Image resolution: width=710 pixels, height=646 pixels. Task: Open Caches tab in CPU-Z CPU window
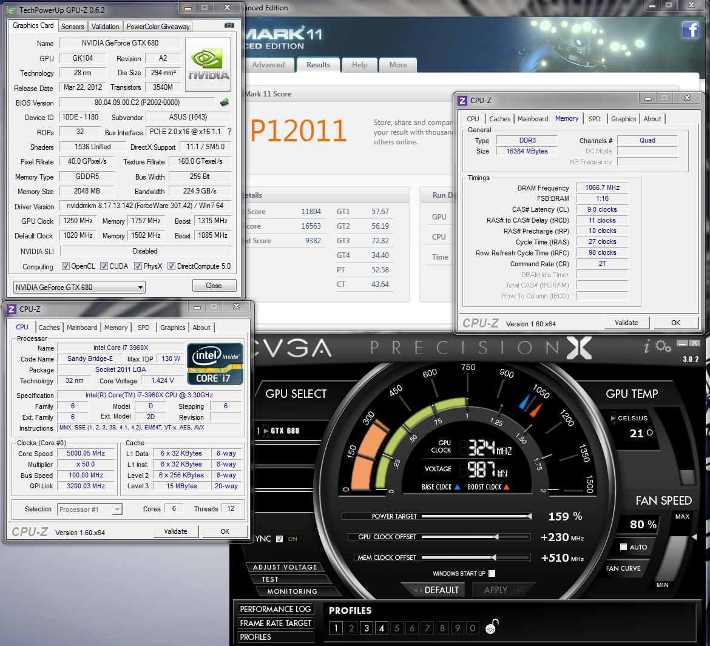pyautogui.click(x=49, y=328)
